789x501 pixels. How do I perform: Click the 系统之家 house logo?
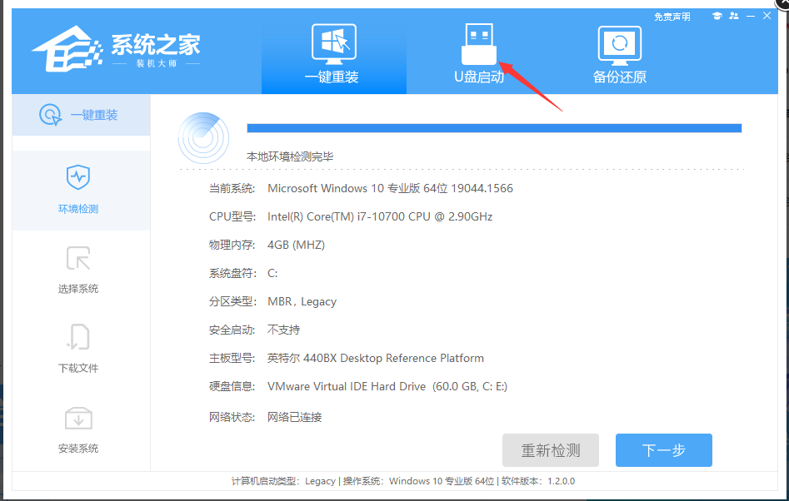point(67,49)
